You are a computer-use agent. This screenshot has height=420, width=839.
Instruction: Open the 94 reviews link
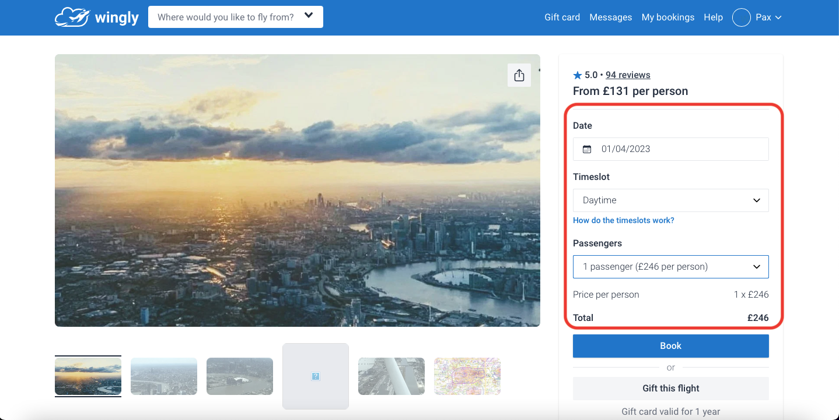click(628, 75)
